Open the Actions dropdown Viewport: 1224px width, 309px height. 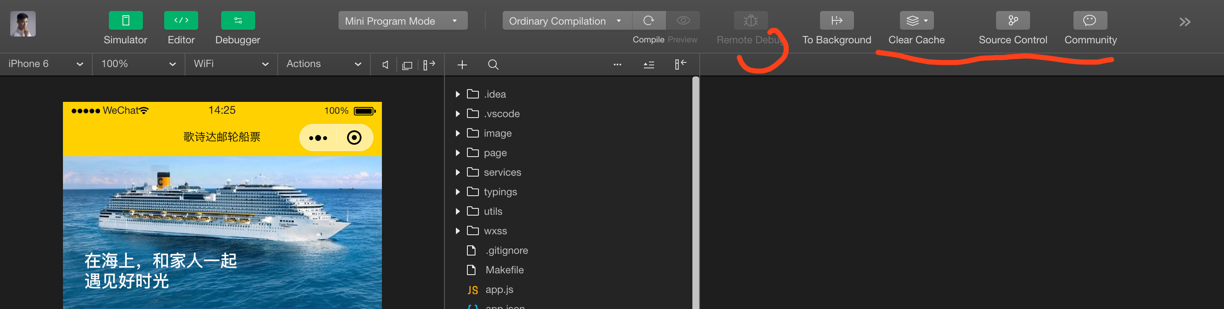coord(324,64)
